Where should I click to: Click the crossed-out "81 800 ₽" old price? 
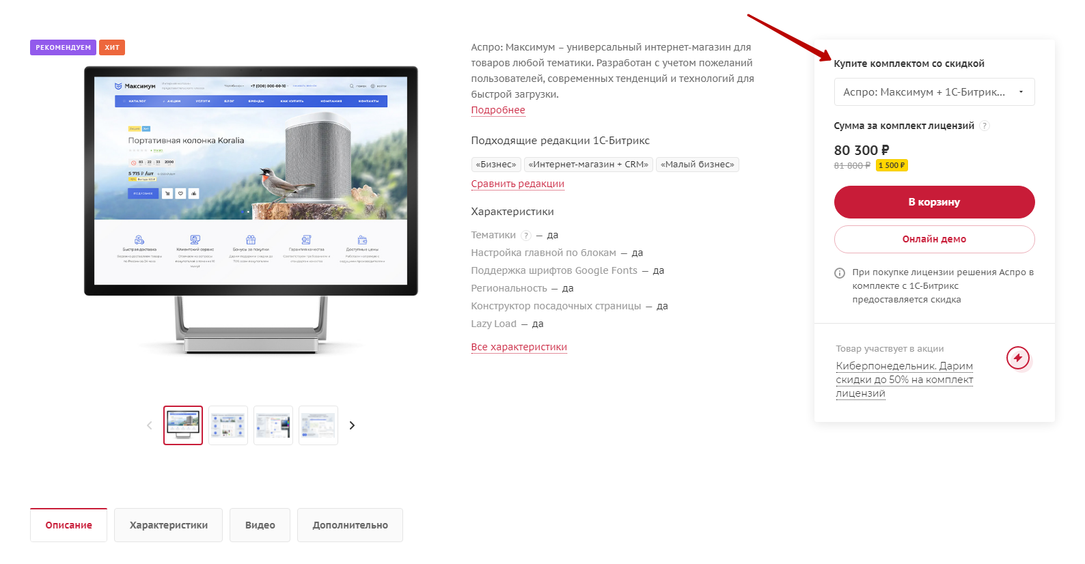point(852,165)
